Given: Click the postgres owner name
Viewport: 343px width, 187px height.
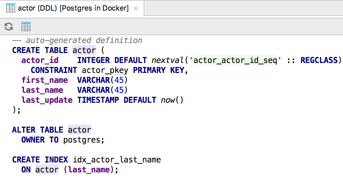Looking at the screenshot, I should coord(81,140).
